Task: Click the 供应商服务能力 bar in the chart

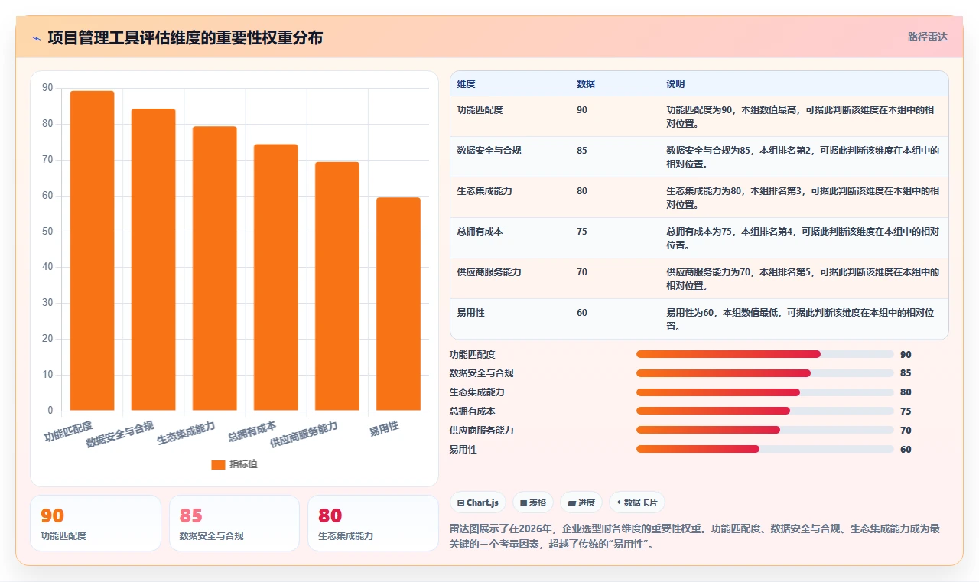Action: [337, 286]
